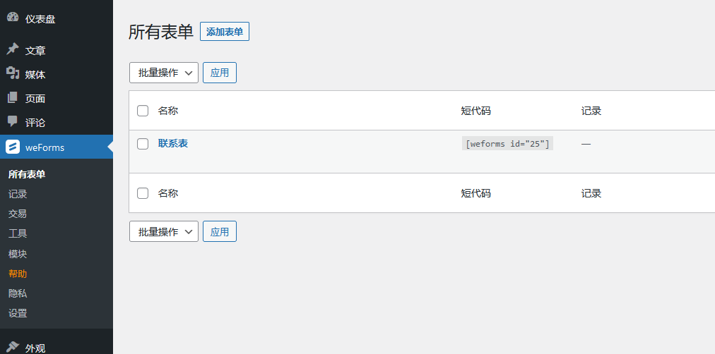Open the Dashboard gauge icon
Viewport: 715px width, 354px height.
13,18
